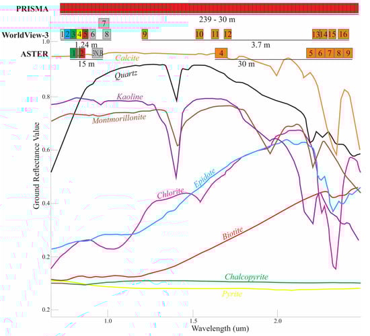Click the Chlorite curve label
Screen dimensions: 370x336
(x=170, y=193)
